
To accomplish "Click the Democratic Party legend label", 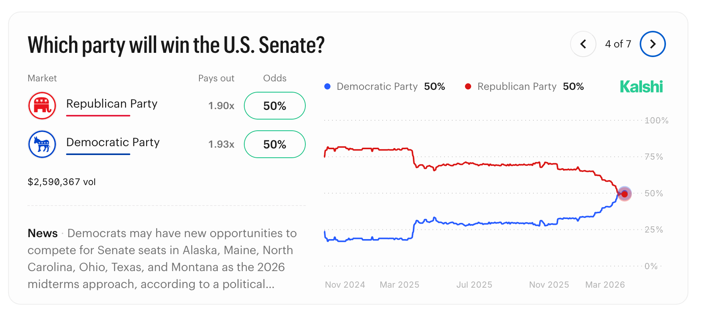I will pos(377,86).
